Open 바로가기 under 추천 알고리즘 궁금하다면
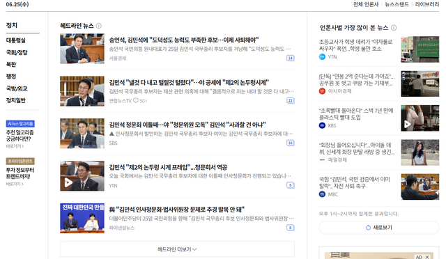The height and width of the screenshot is (259, 446). coord(15,146)
